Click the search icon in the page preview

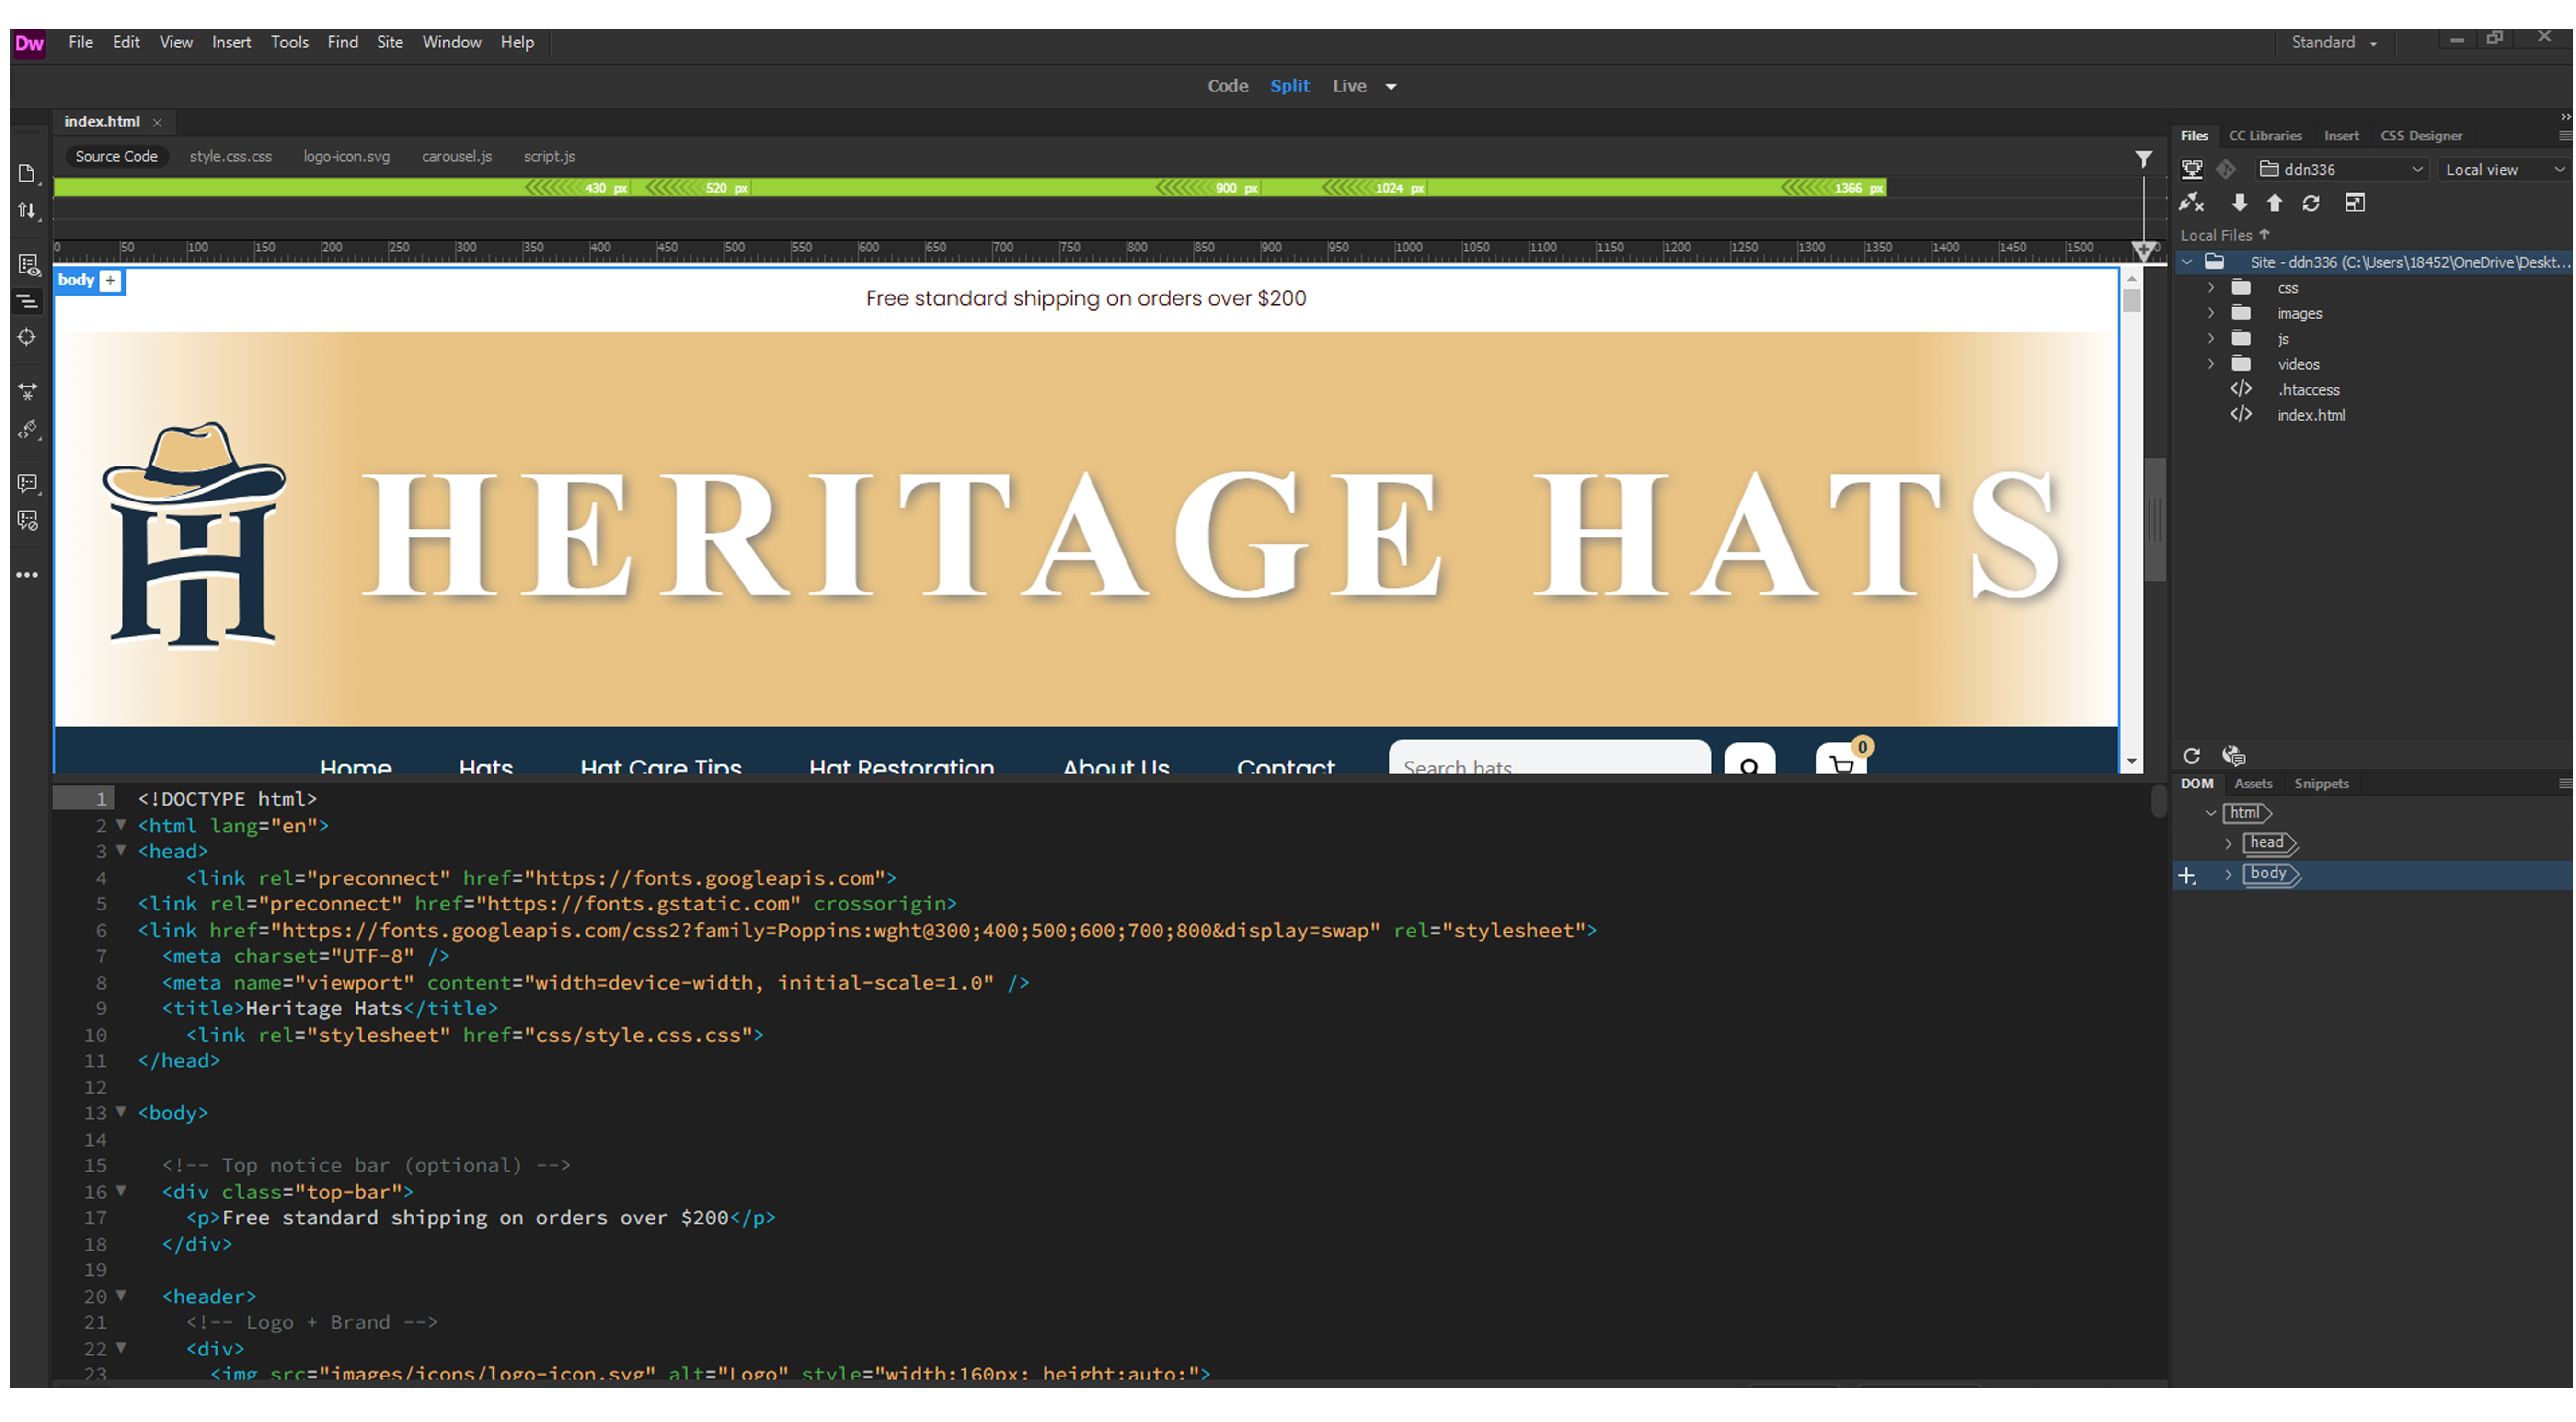click(1749, 760)
